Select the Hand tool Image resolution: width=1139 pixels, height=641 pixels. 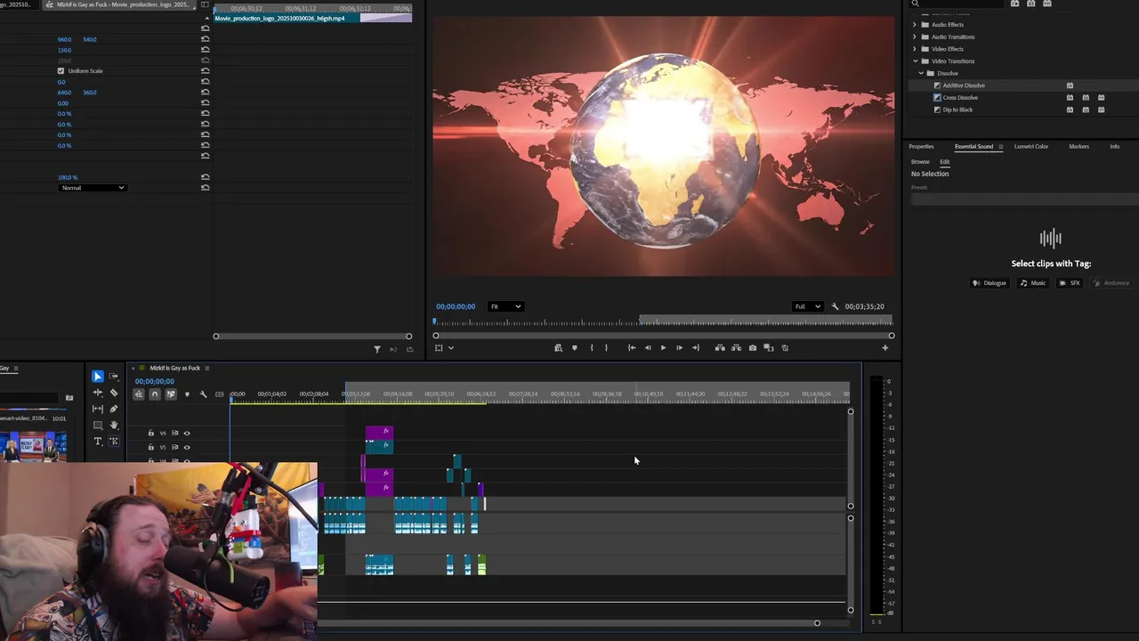pos(114,426)
